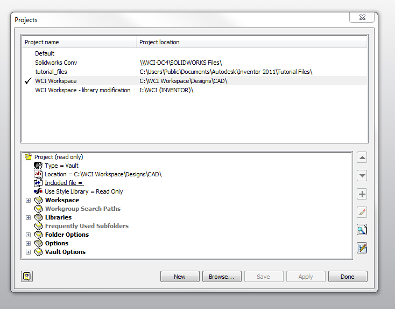Click the I:\WCI (INVENTOR)\ location

click(166, 90)
